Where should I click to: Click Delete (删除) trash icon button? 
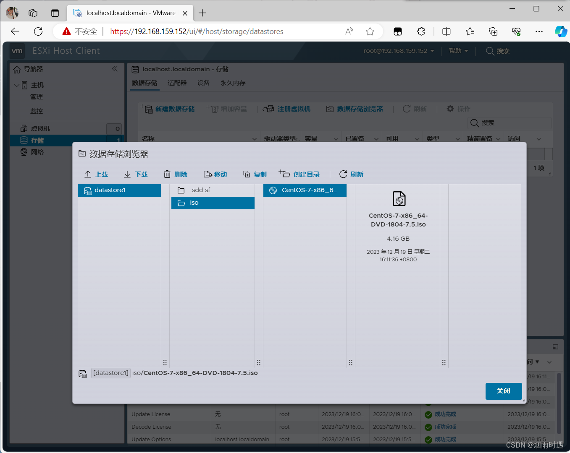[176, 174]
